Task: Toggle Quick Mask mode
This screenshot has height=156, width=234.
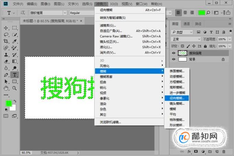Action: pyautogui.click(x=6, y=116)
